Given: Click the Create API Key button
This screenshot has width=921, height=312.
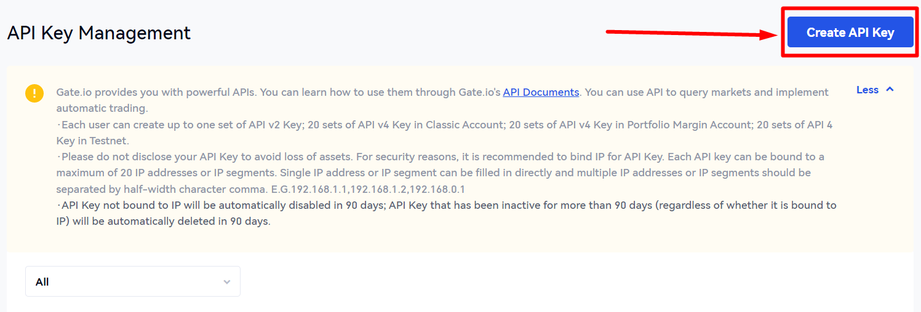Looking at the screenshot, I should [x=850, y=33].
